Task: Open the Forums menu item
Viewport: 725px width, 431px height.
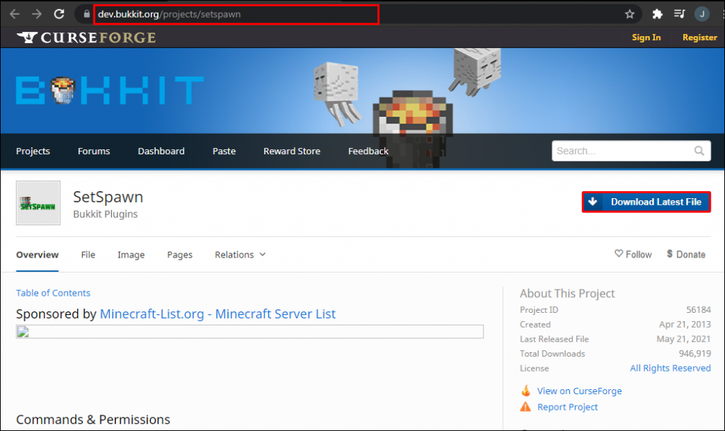Action: click(93, 151)
